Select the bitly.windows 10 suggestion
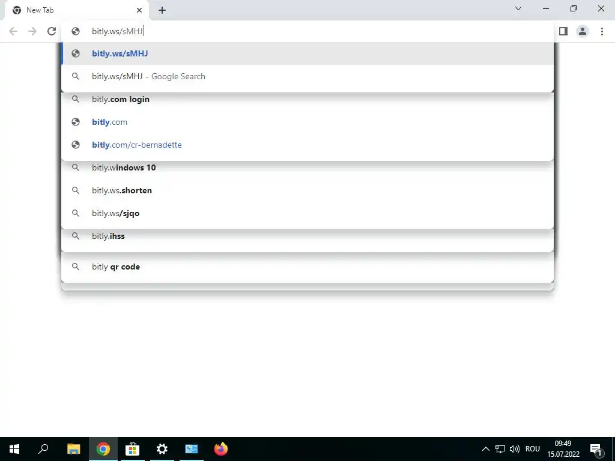The height and width of the screenshot is (461, 615). [x=307, y=168]
